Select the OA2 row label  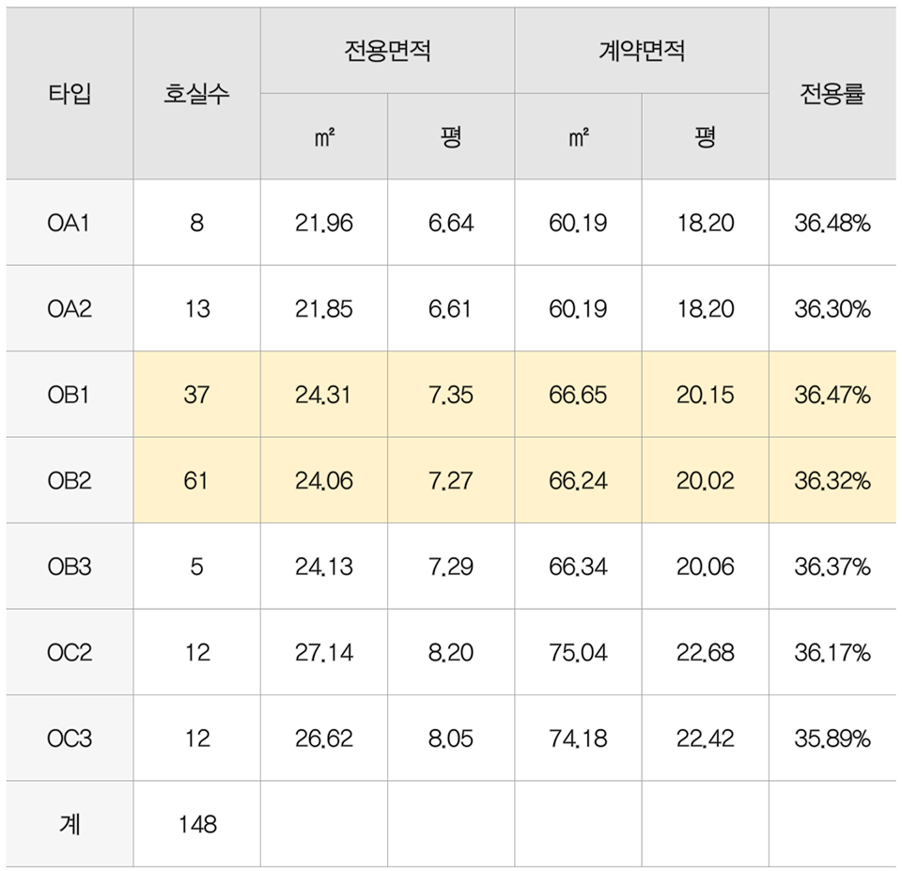pyautogui.click(x=70, y=309)
